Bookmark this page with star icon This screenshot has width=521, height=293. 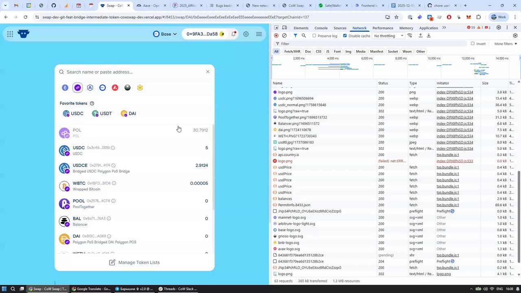pyautogui.click(x=396, y=17)
